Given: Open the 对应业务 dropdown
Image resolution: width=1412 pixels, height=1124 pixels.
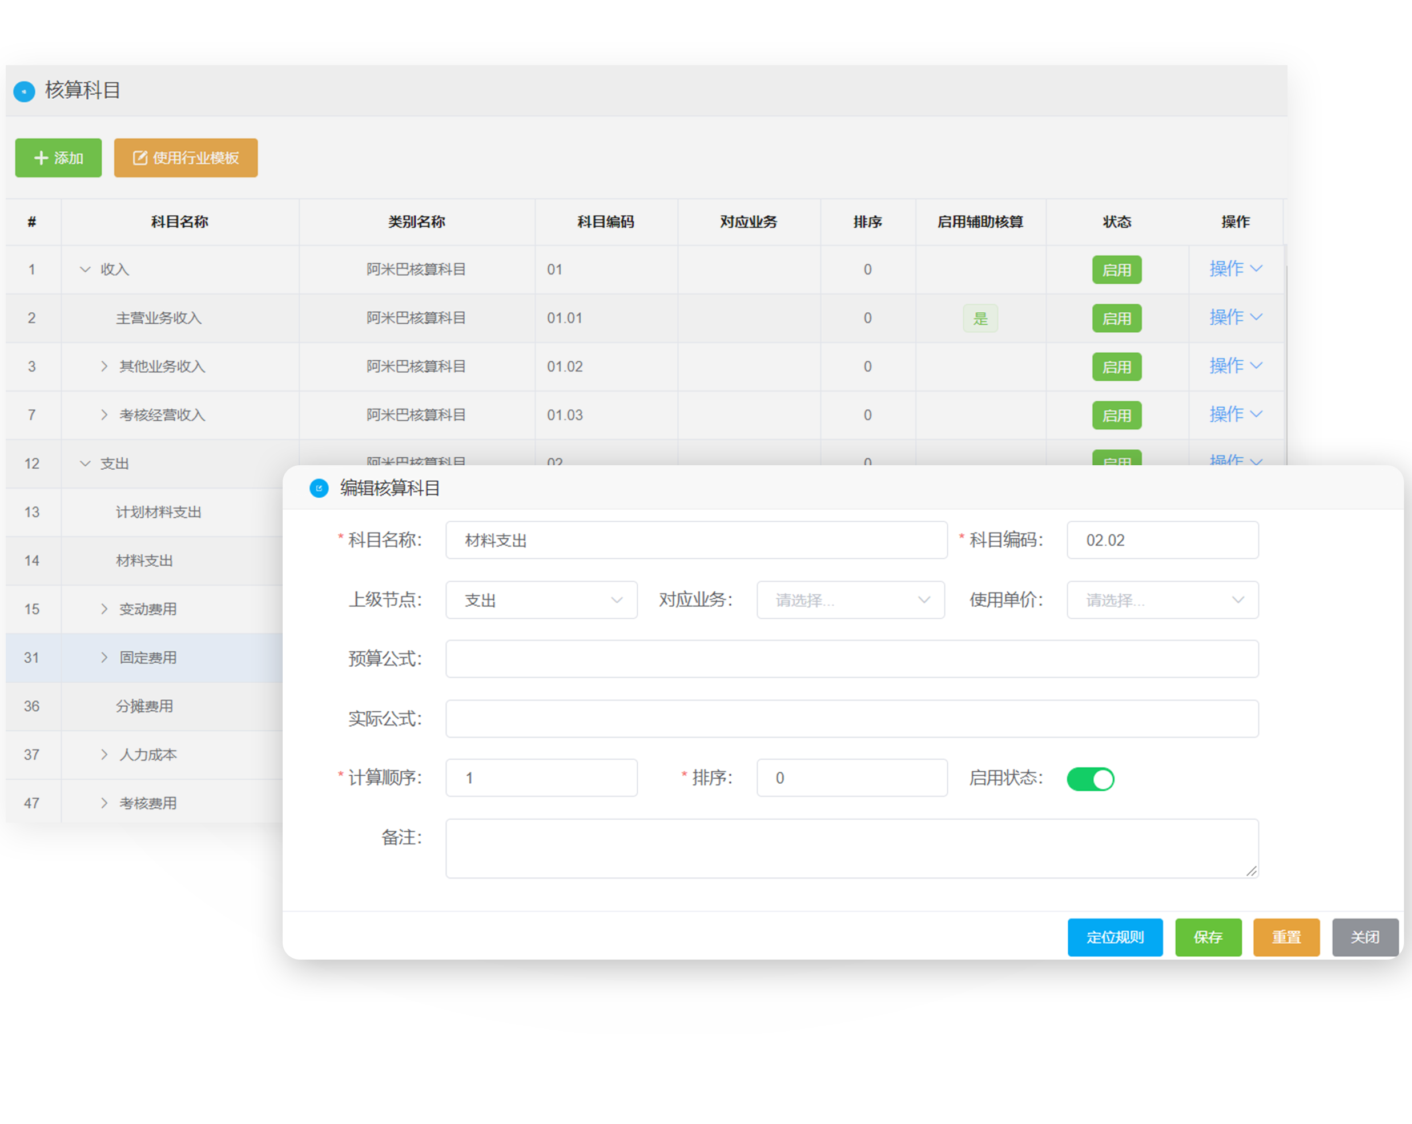Looking at the screenshot, I should click(851, 601).
